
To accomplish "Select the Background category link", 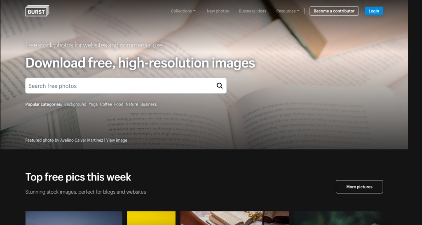I will click(x=75, y=104).
